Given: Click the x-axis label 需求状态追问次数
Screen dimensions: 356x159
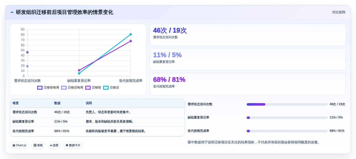Looking at the screenshot, I should coord(27,81).
